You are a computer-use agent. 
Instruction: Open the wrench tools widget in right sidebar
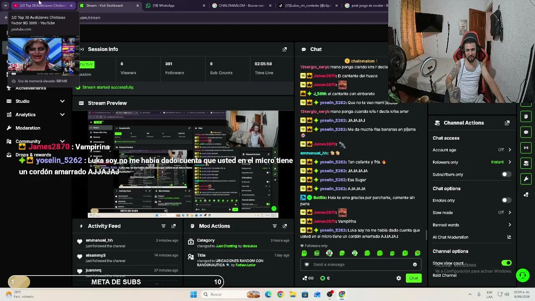click(x=526, y=179)
